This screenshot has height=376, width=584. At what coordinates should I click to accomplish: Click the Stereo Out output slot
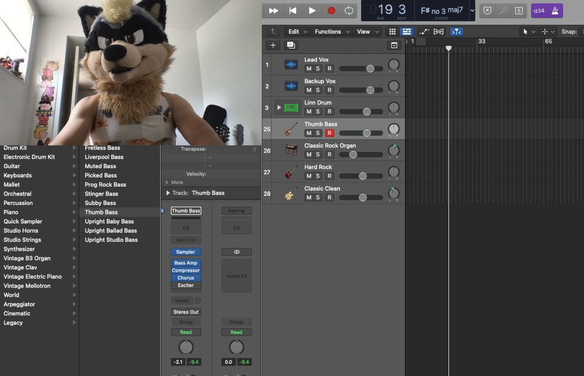point(186,312)
